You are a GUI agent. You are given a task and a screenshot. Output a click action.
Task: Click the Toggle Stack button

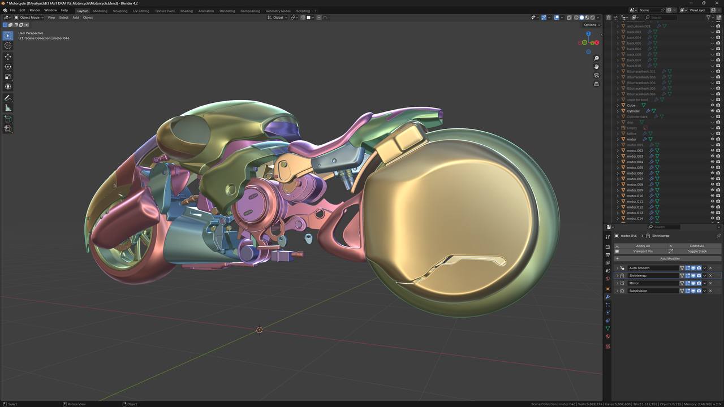(x=695, y=251)
